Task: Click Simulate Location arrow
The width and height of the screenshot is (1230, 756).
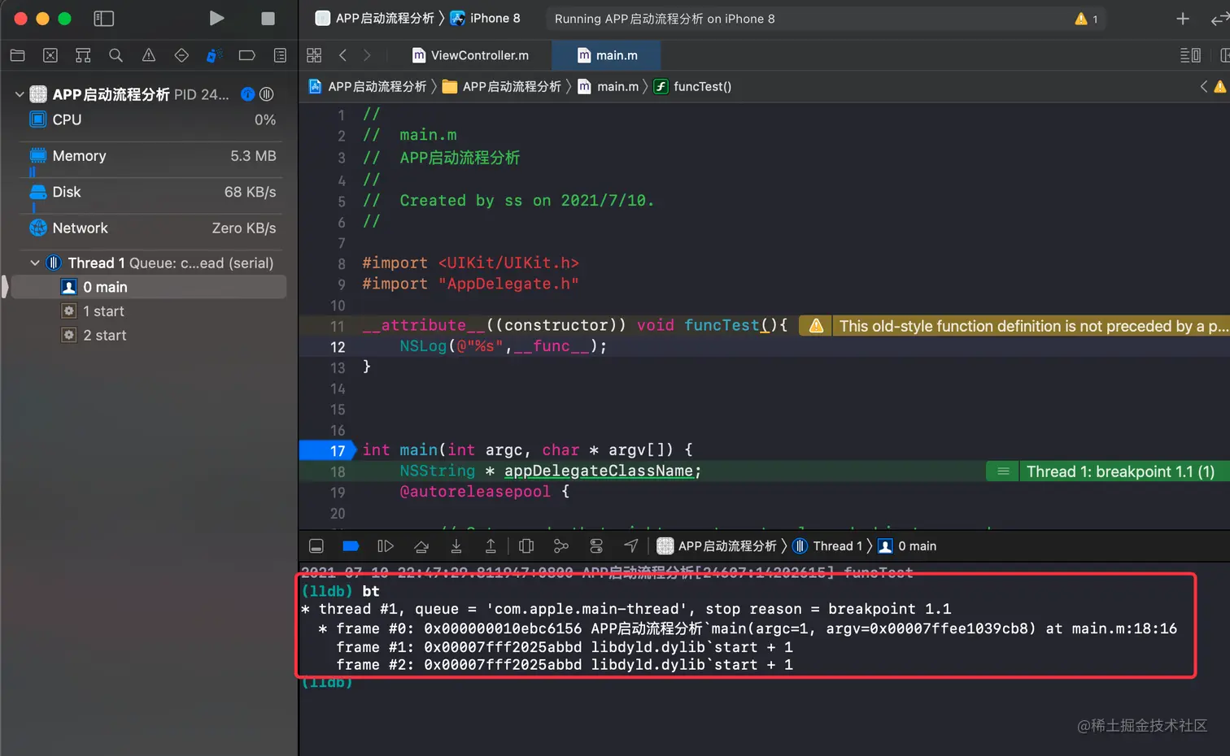Action: point(631,546)
